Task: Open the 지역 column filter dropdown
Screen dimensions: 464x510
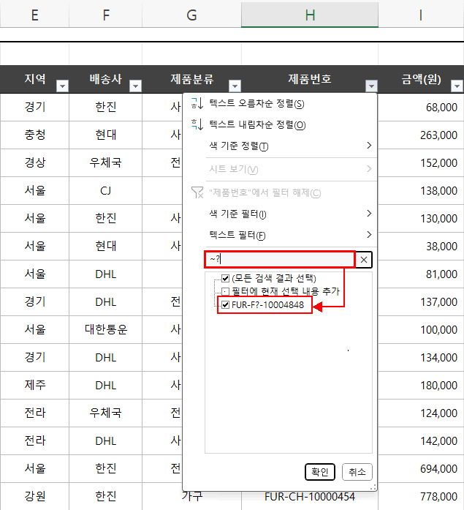Action: click(62, 86)
